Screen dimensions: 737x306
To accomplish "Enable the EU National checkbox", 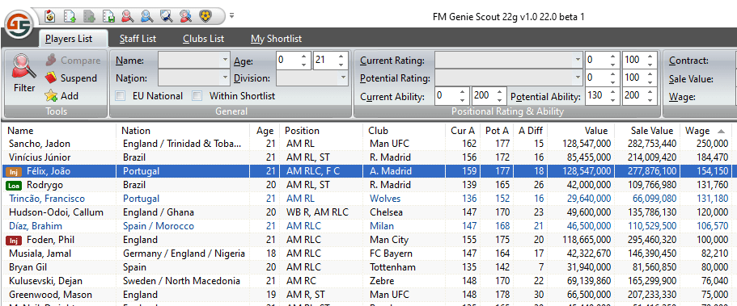I will click(121, 96).
